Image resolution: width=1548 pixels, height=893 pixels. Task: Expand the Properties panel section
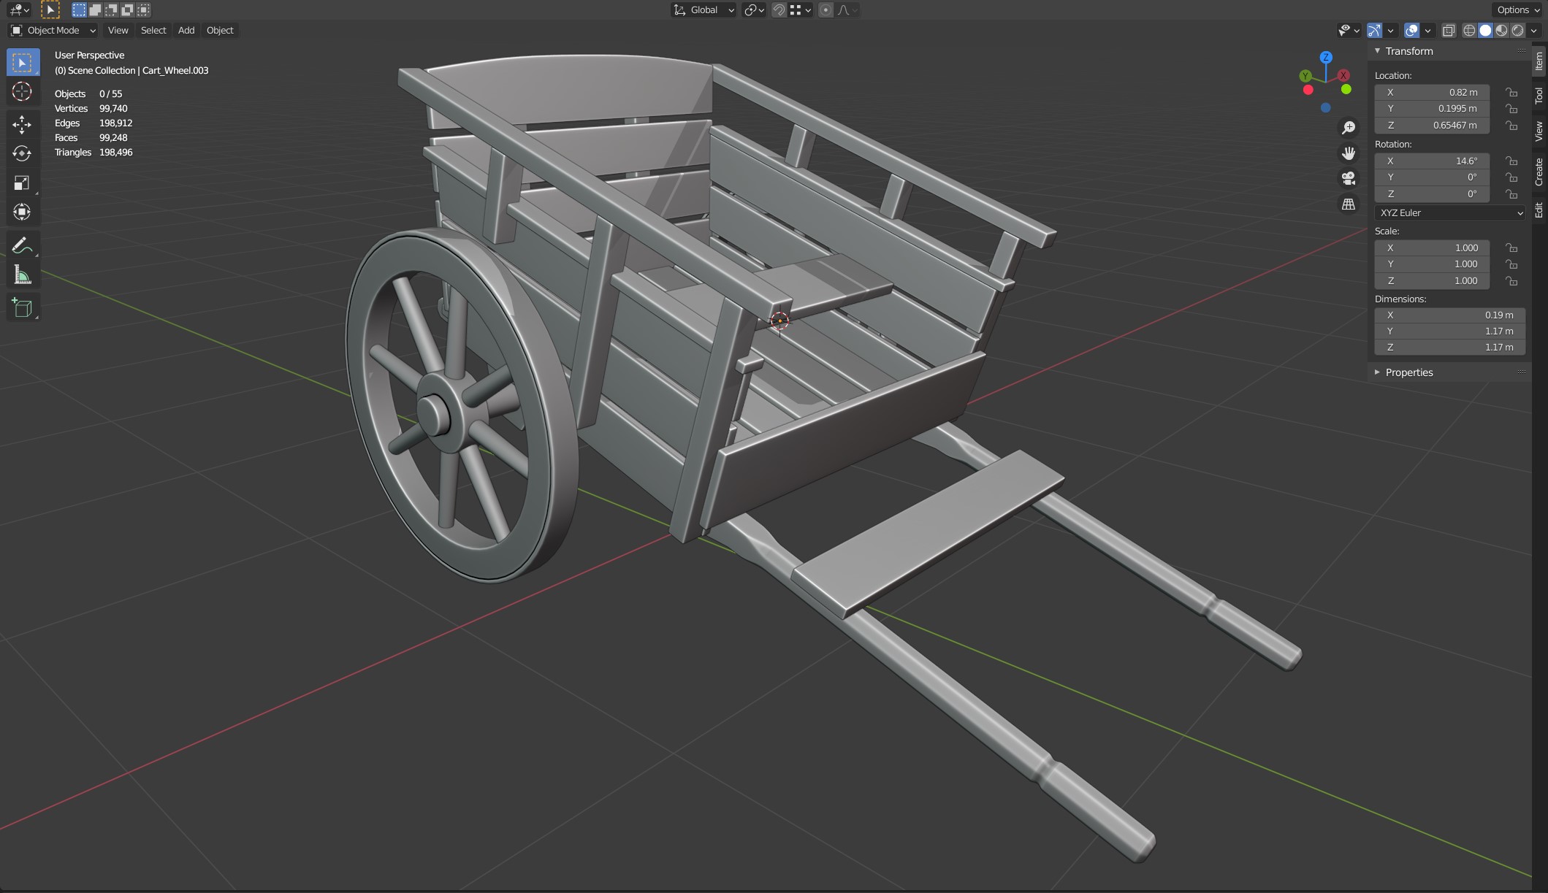(1408, 372)
